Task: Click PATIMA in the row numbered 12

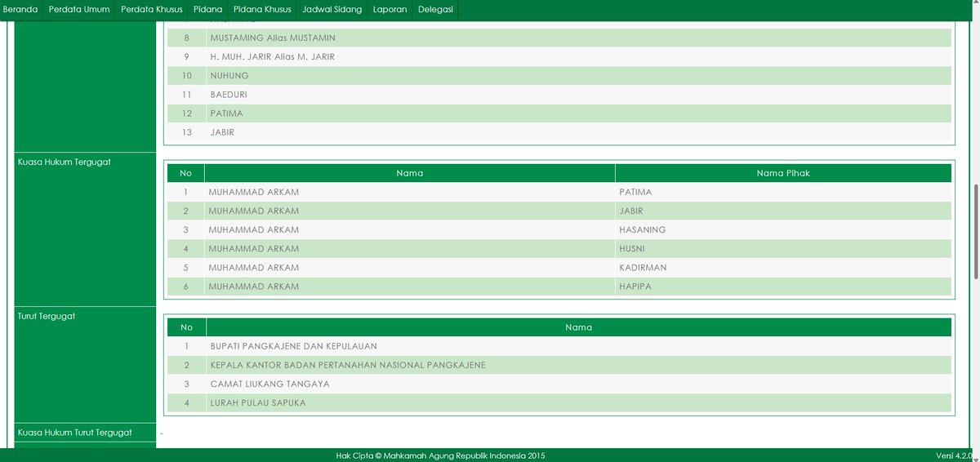Action: (226, 113)
